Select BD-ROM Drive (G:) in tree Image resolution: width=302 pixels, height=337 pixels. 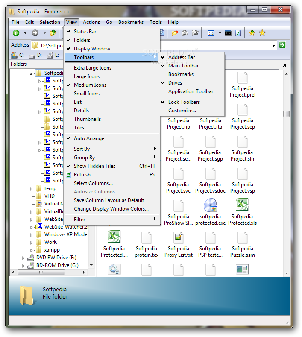57,265
